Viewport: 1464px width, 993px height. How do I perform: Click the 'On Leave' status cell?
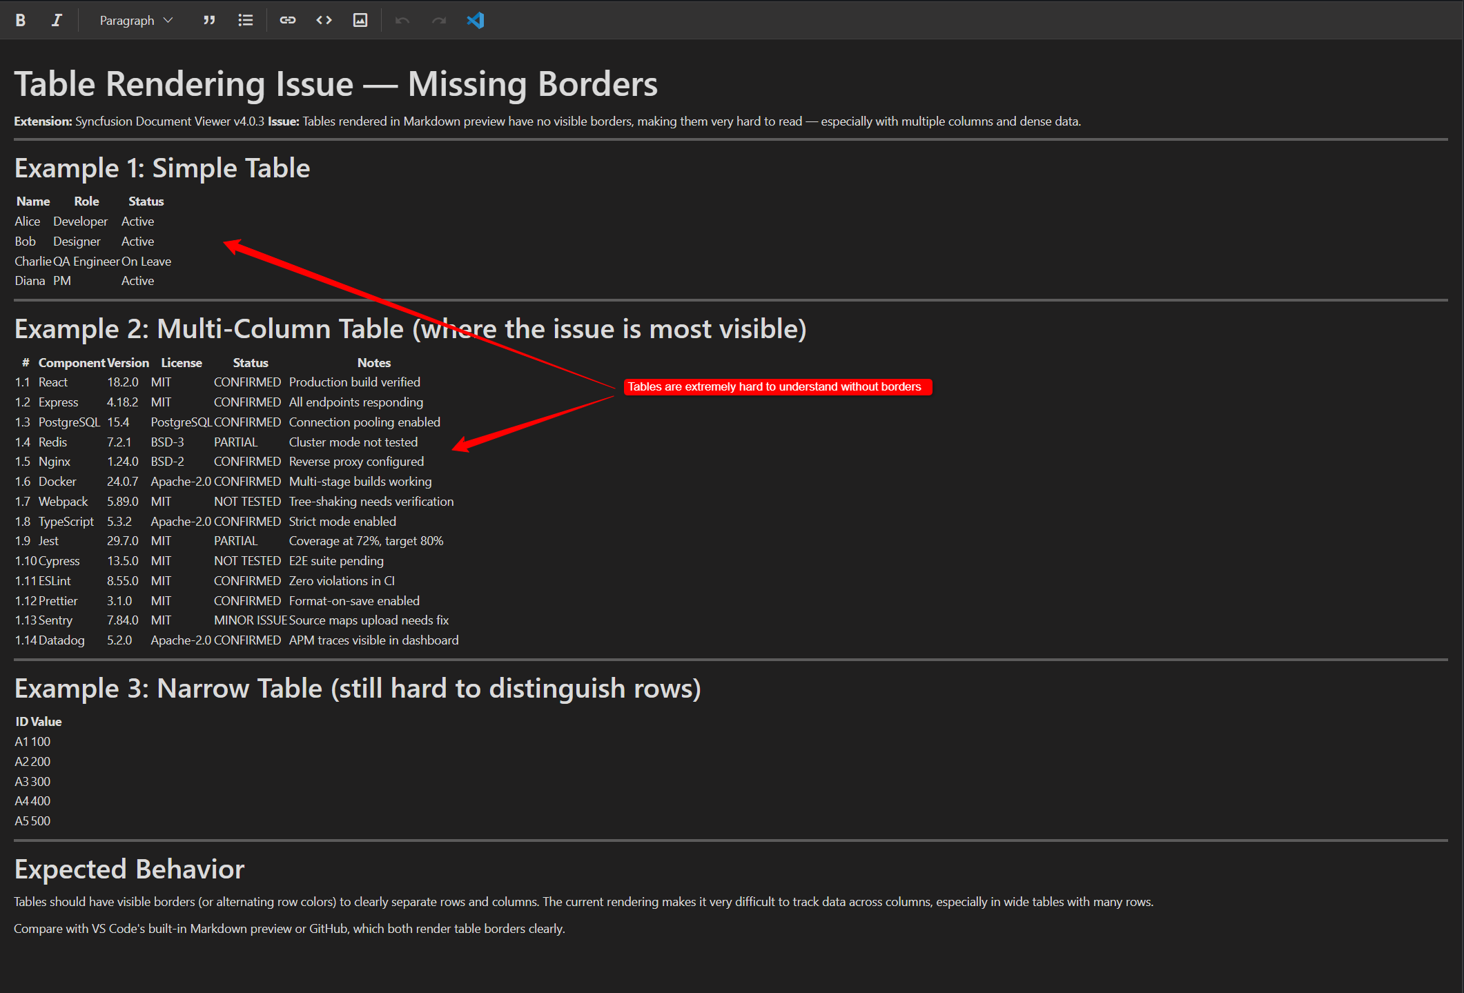point(146,262)
